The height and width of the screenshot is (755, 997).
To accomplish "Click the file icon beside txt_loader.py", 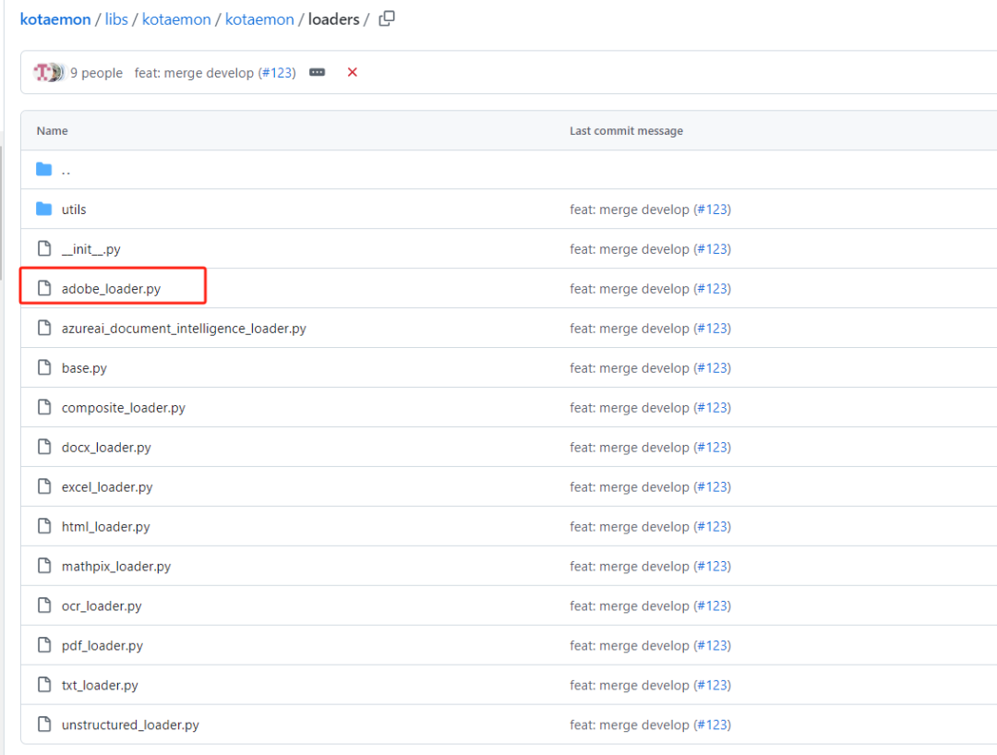I will 44,685.
